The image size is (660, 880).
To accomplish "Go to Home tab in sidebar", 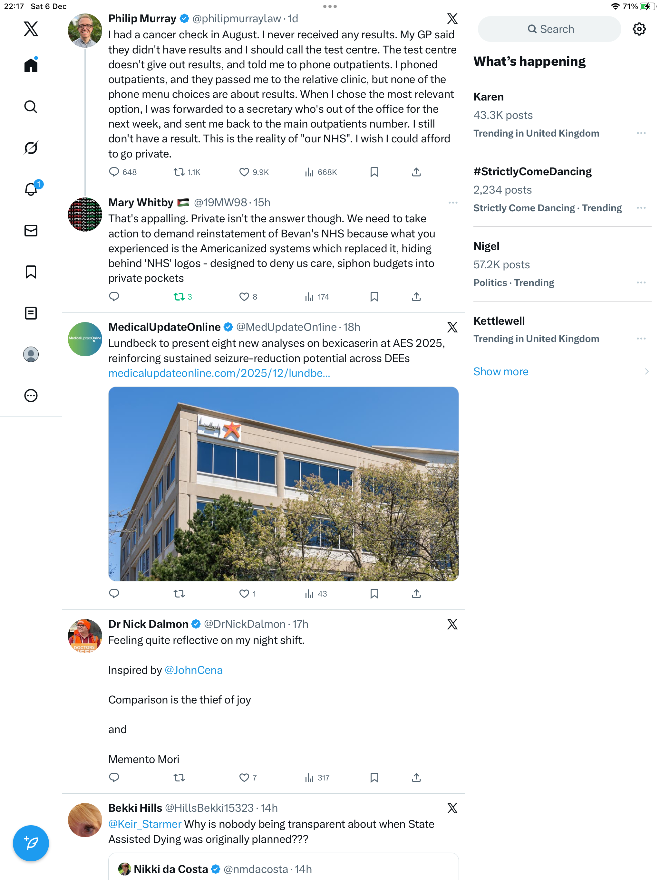I will (x=31, y=65).
